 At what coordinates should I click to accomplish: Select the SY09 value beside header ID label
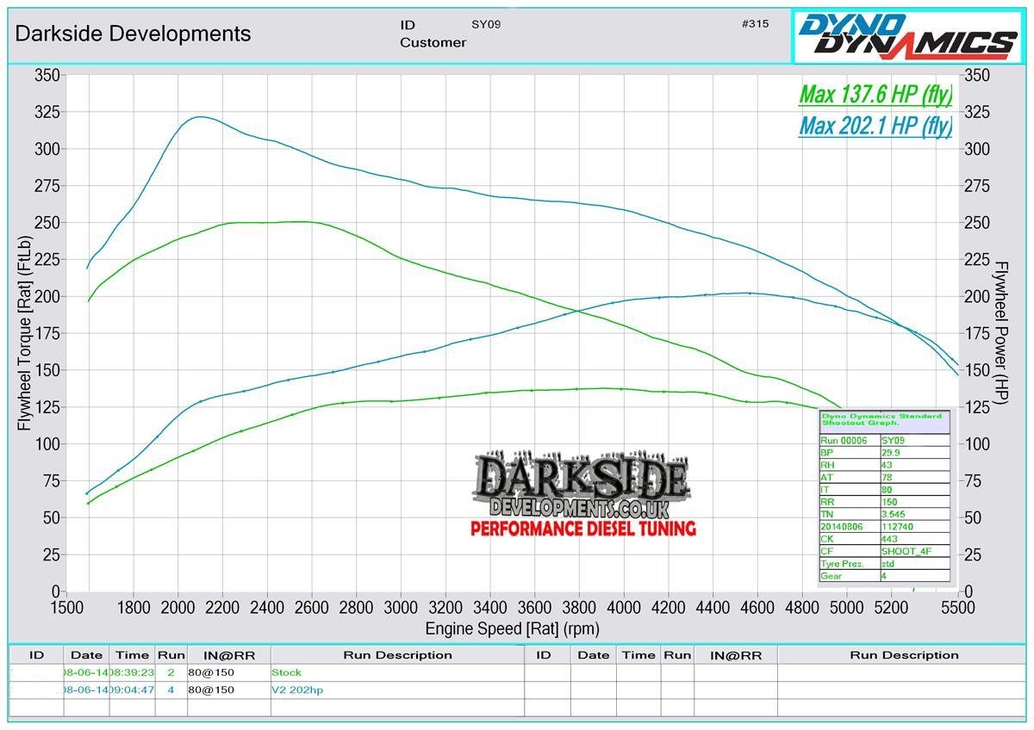point(486,24)
